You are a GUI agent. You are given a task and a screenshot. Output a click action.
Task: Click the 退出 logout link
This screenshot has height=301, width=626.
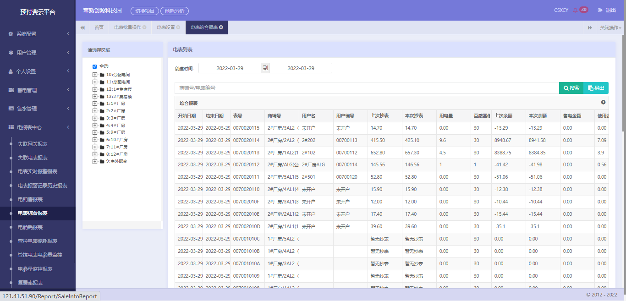611,10
